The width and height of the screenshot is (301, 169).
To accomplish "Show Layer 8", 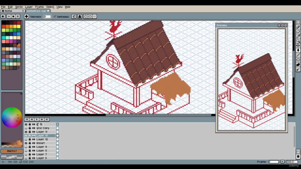I will pyautogui.click(x=26, y=151).
